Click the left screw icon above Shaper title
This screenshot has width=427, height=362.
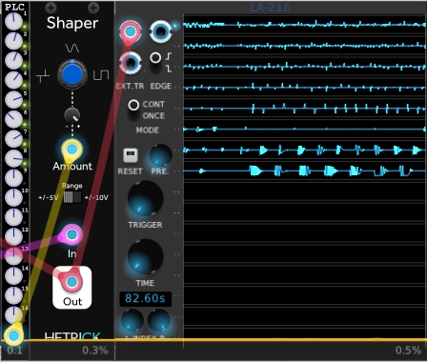click(51, 8)
